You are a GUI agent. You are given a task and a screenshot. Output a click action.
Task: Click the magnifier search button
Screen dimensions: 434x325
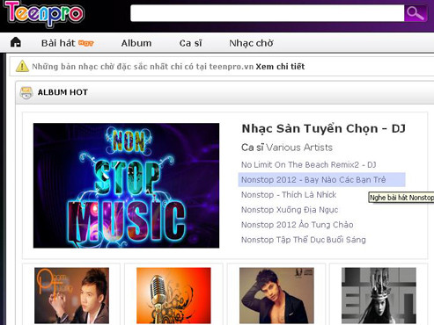click(x=416, y=13)
